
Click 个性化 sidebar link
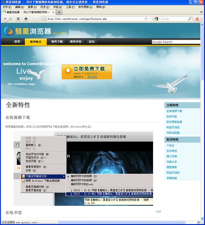(170, 145)
